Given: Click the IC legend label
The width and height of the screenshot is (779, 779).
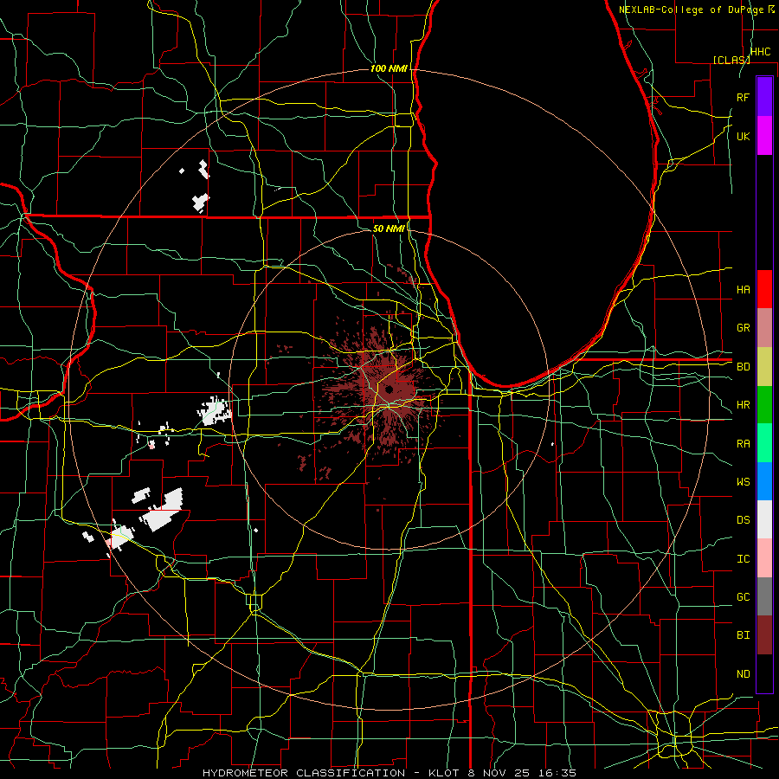Looking at the screenshot, I should tap(744, 558).
